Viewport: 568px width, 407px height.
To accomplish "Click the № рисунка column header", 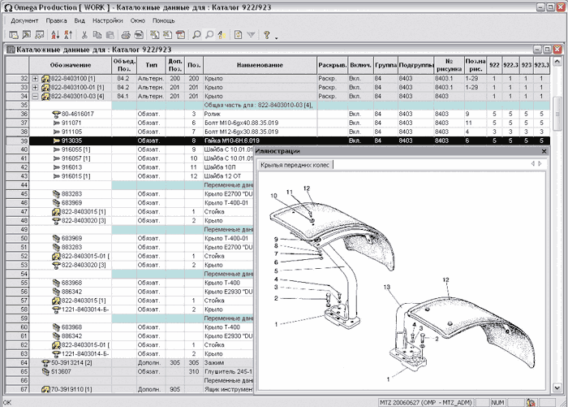I will (449, 65).
